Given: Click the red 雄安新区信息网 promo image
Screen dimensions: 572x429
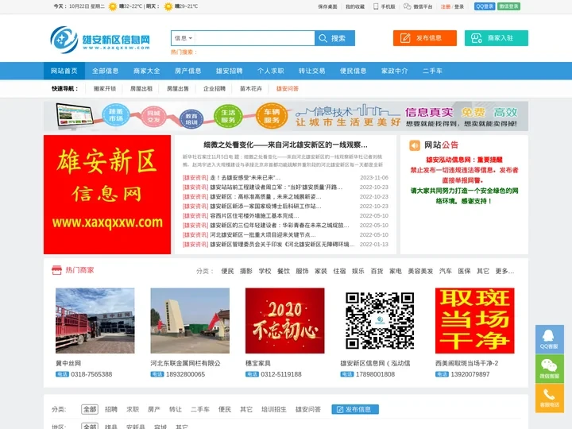Looking at the screenshot, I should [107, 195].
